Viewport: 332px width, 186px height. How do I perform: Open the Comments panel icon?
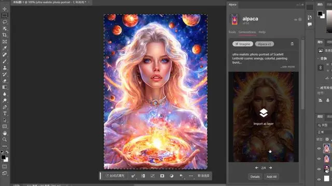[x=310, y=24]
